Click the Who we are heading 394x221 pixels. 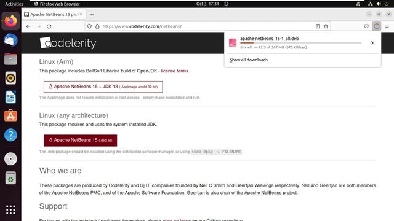point(60,171)
